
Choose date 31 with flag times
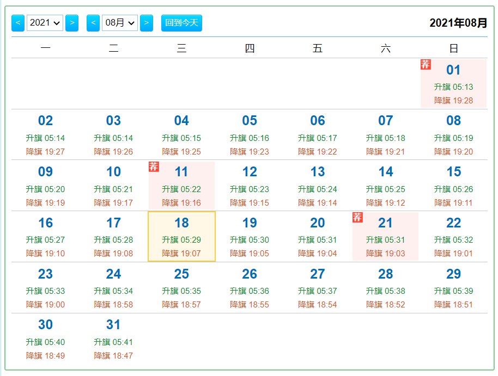coord(113,339)
